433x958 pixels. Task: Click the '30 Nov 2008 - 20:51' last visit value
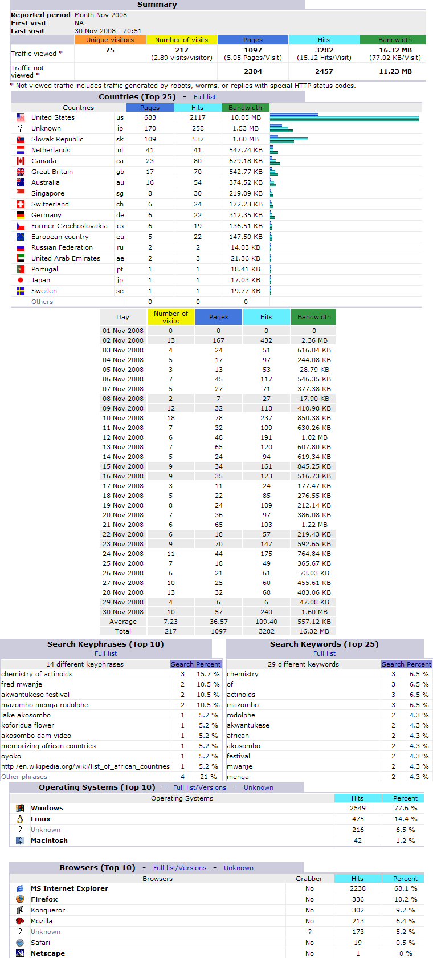tap(108, 31)
